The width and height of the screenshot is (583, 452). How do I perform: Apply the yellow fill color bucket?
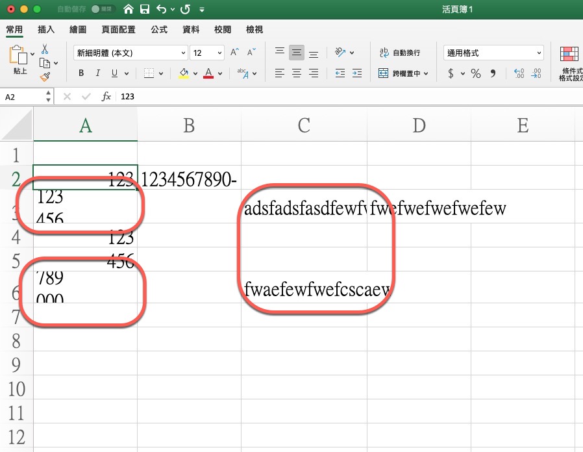pos(184,73)
